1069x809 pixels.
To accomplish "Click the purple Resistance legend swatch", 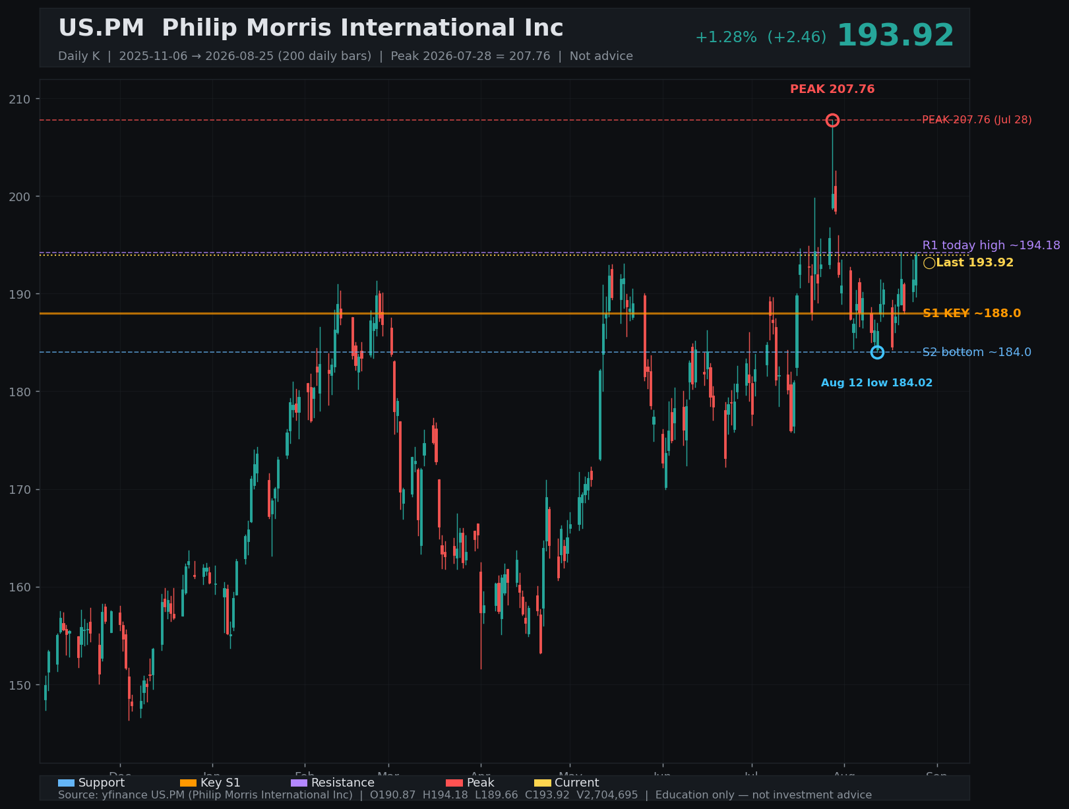I will tap(299, 783).
